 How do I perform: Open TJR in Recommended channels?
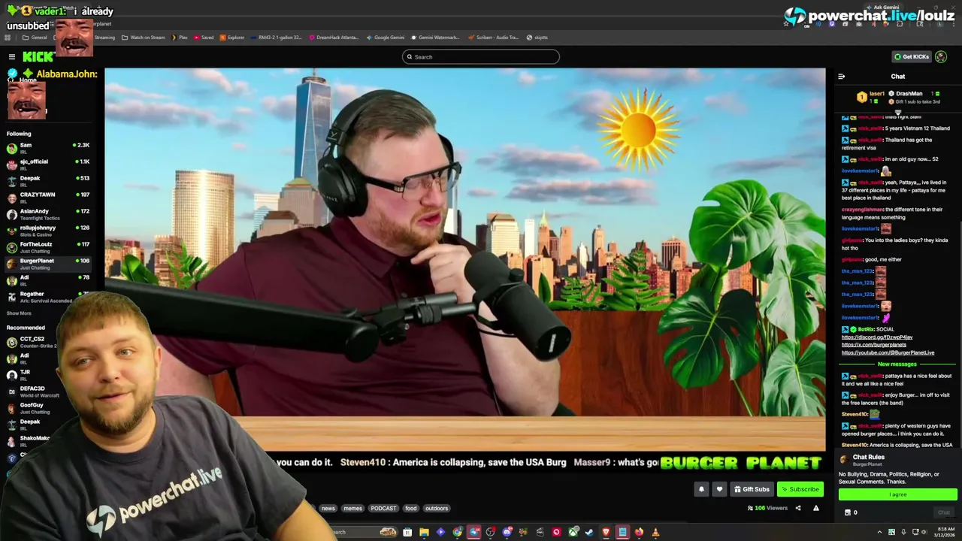(x=30, y=375)
